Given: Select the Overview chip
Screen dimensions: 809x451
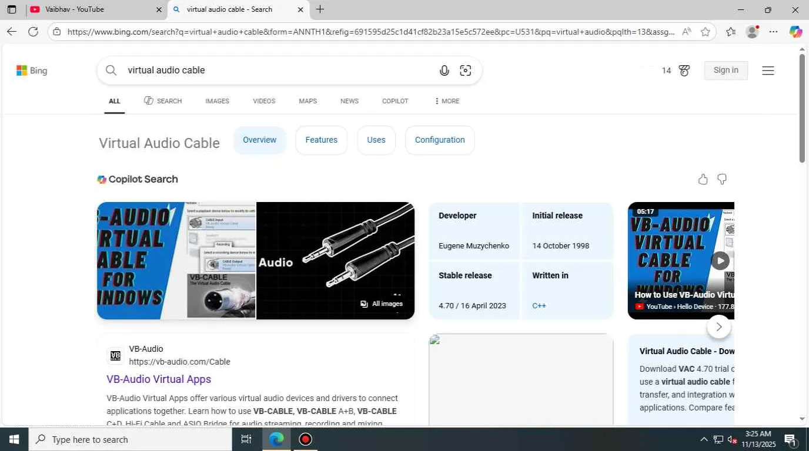Looking at the screenshot, I should click(259, 140).
